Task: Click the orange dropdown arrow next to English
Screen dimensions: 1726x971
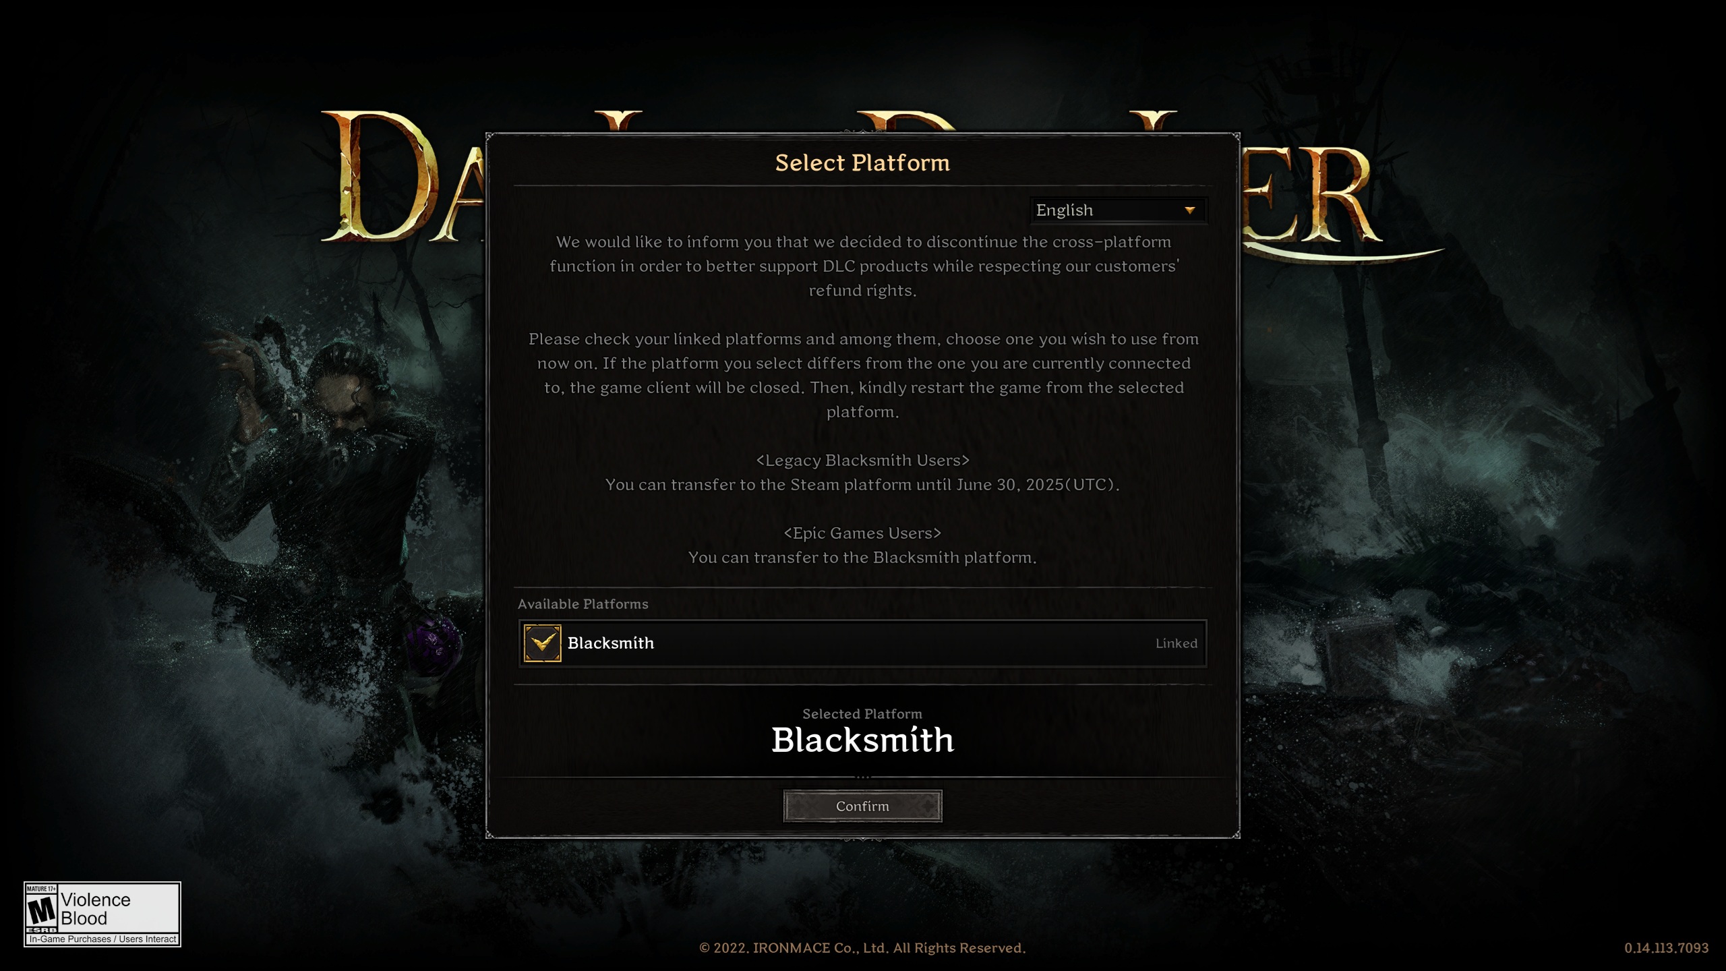Action: pos(1189,210)
